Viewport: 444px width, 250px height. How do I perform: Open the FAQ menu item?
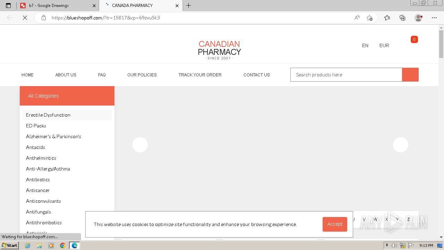pos(102,75)
